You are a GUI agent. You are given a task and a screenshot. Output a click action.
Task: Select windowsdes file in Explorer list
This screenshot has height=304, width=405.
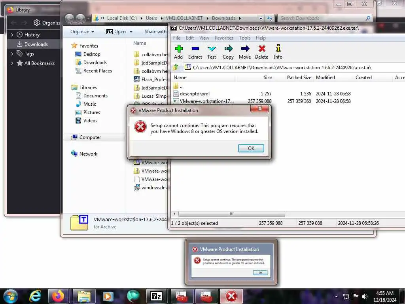coord(151,187)
